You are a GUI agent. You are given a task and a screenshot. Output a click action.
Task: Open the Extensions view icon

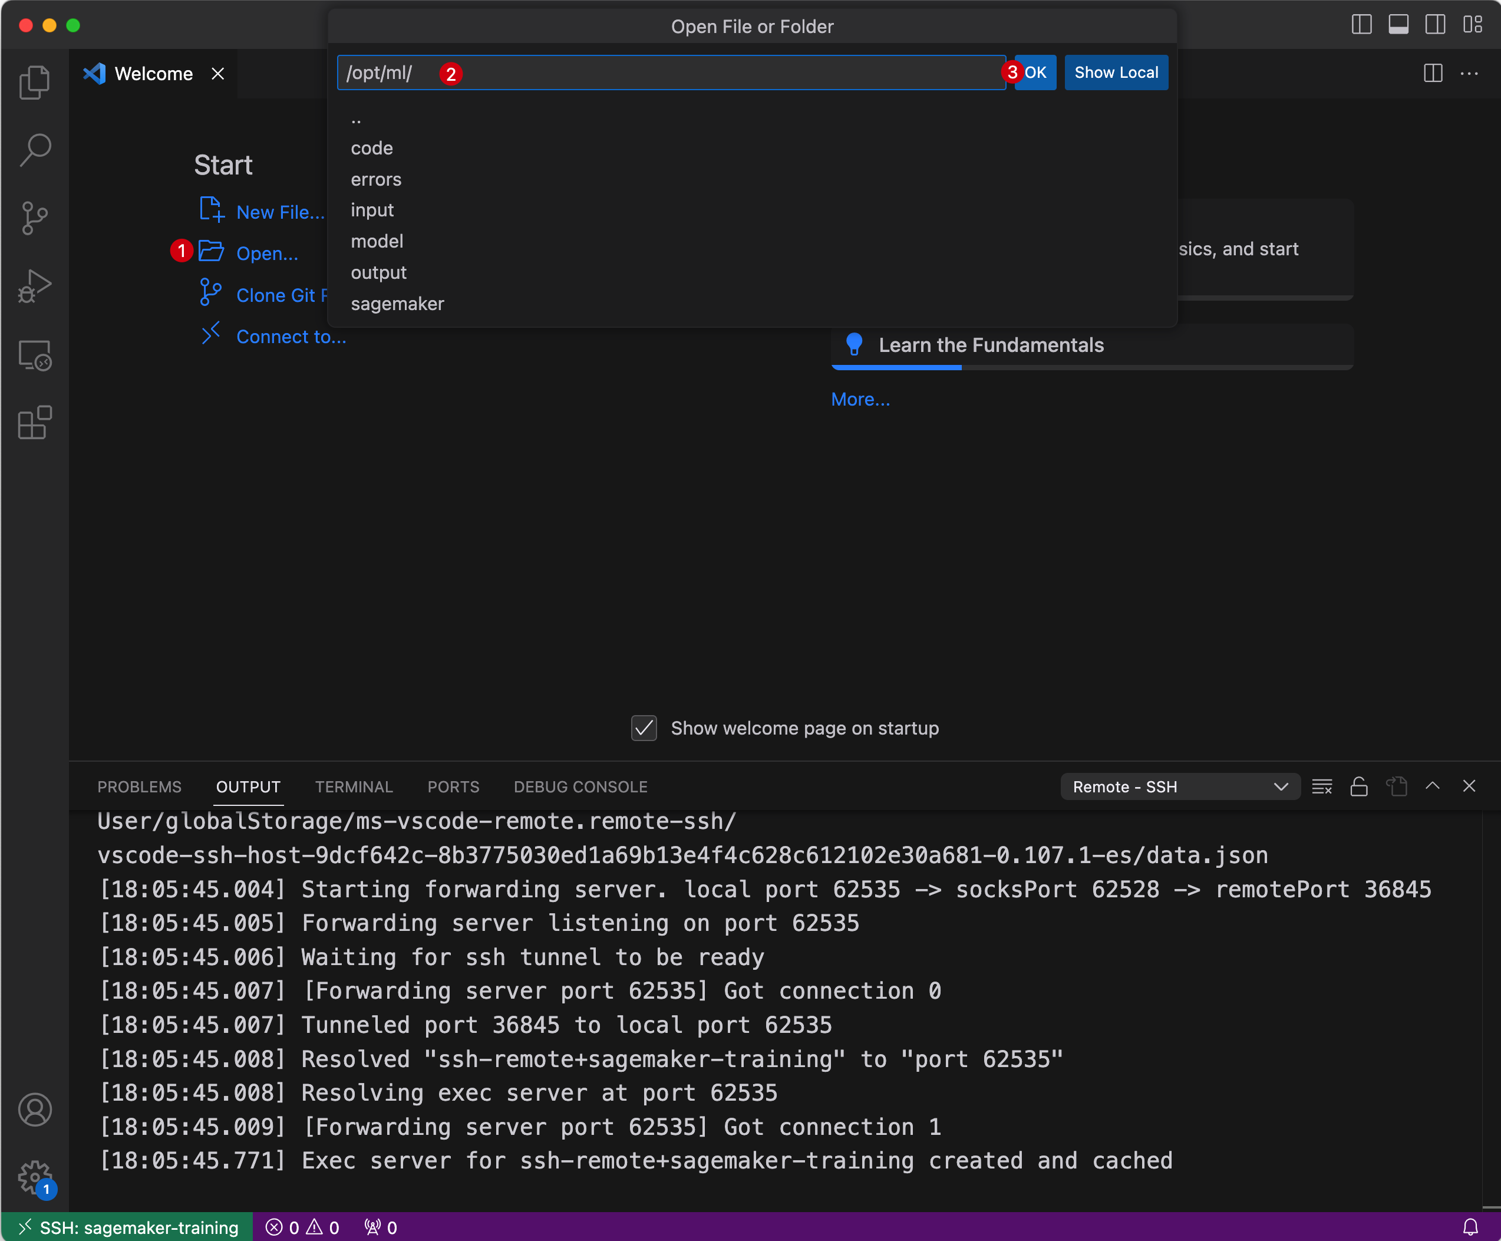tap(34, 423)
